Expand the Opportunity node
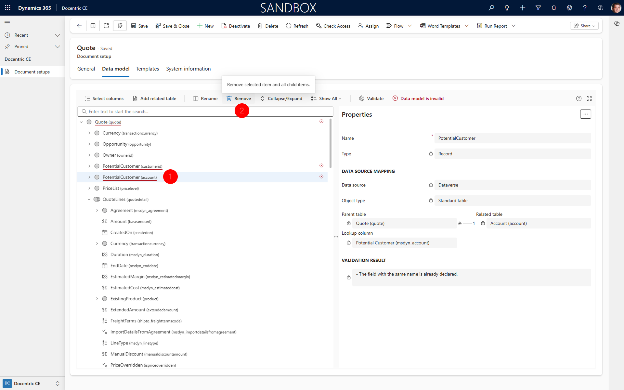 pos(89,144)
